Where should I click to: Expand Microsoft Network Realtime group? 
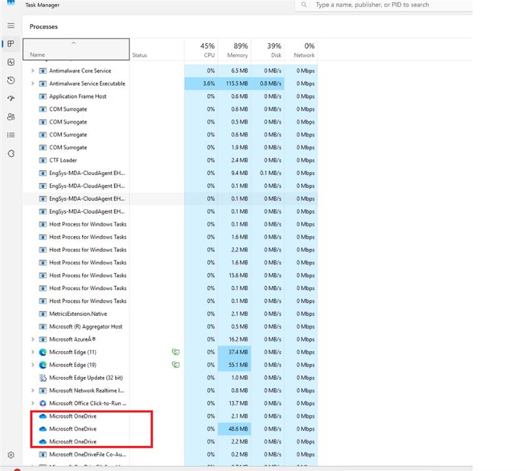tap(32, 391)
